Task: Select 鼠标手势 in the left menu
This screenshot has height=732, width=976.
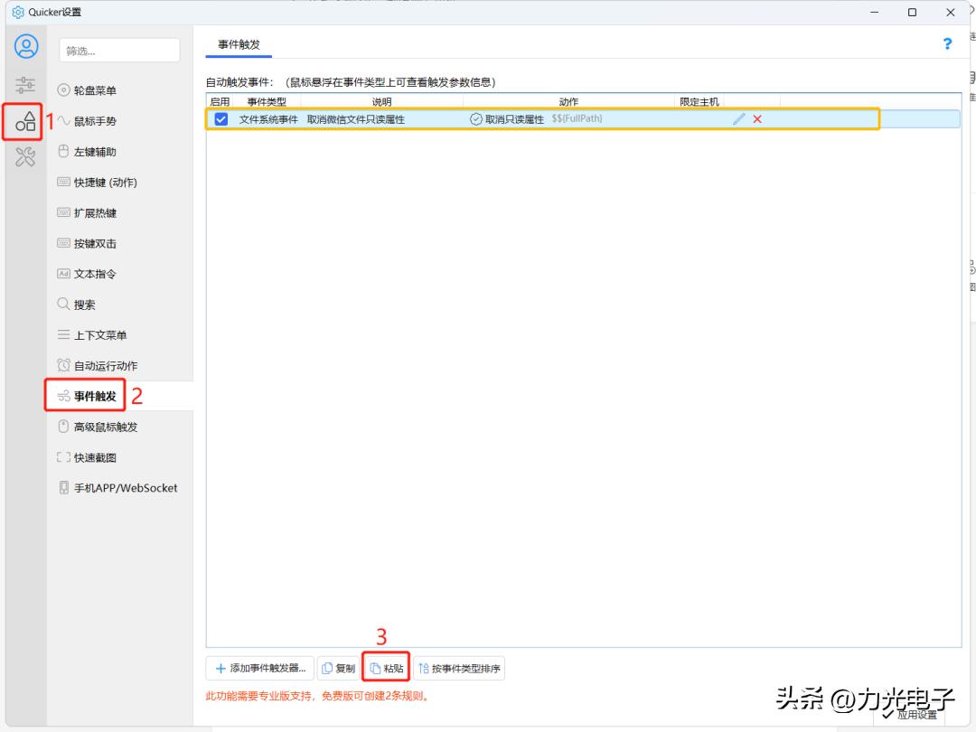Action: pos(90,121)
